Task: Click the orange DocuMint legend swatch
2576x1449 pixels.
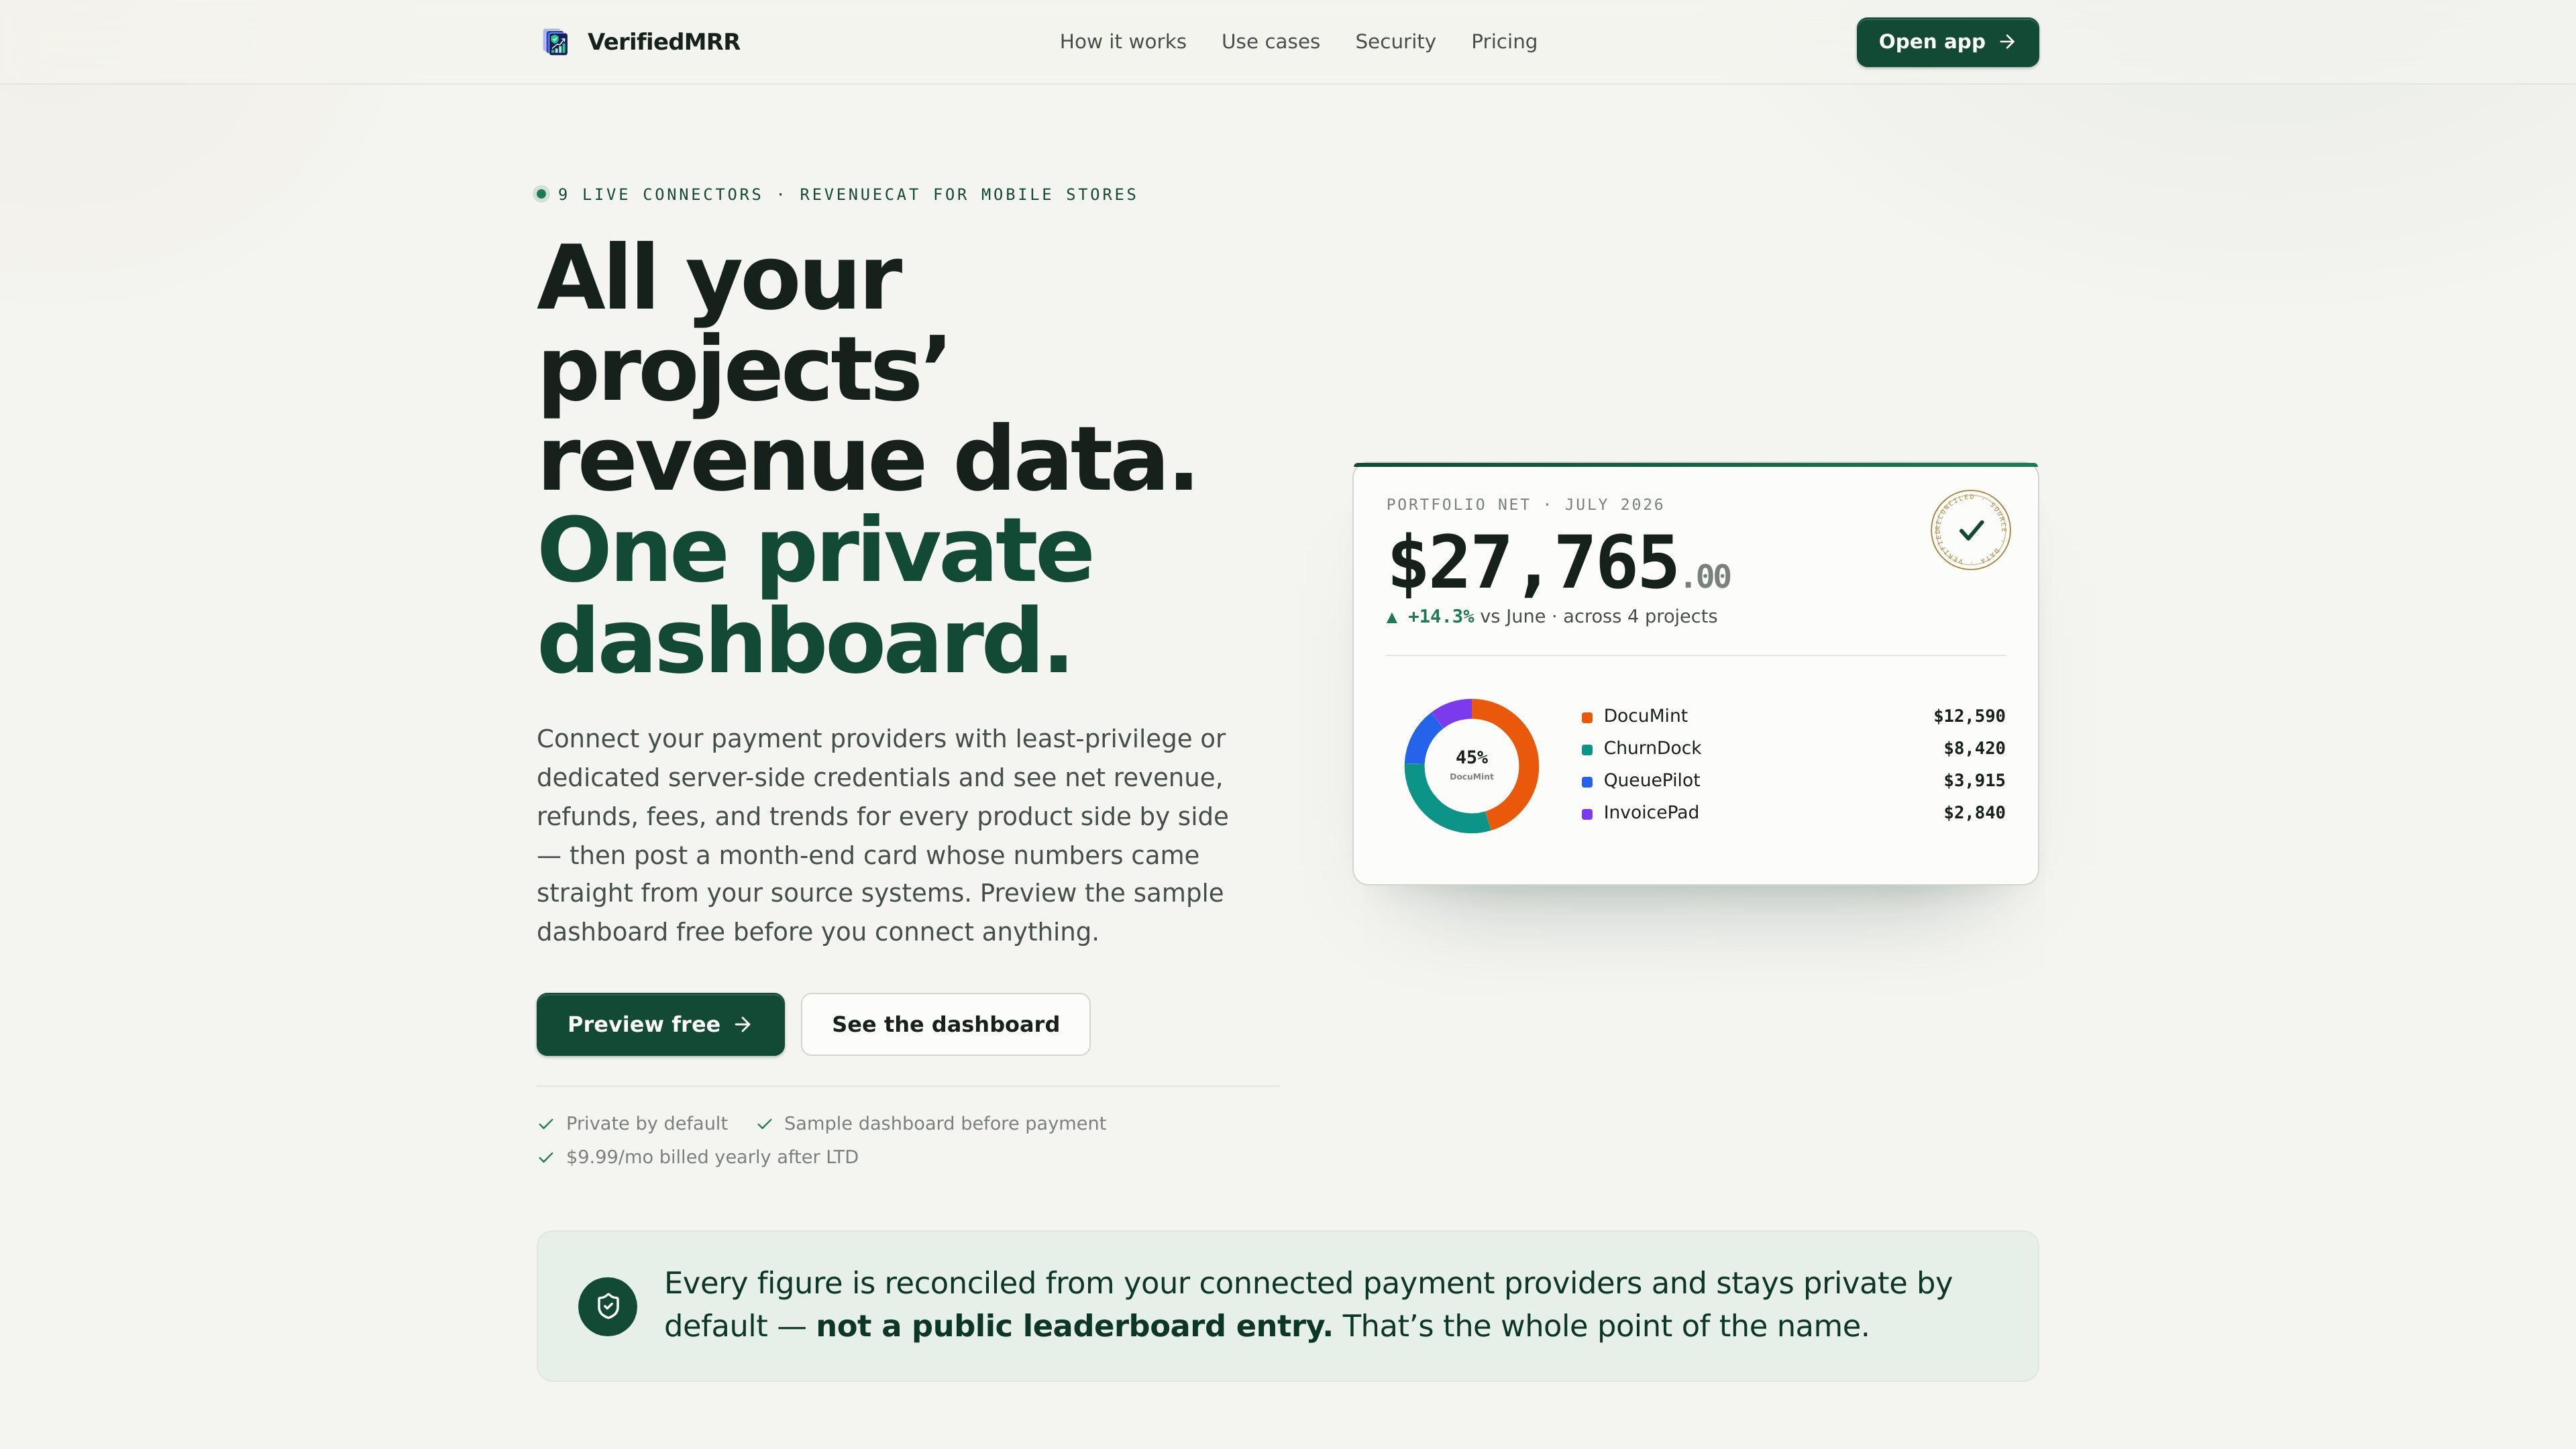Action: [1587, 717]
